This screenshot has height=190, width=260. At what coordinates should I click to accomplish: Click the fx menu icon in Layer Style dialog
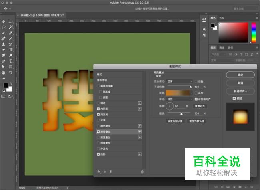tap(99, 172)
